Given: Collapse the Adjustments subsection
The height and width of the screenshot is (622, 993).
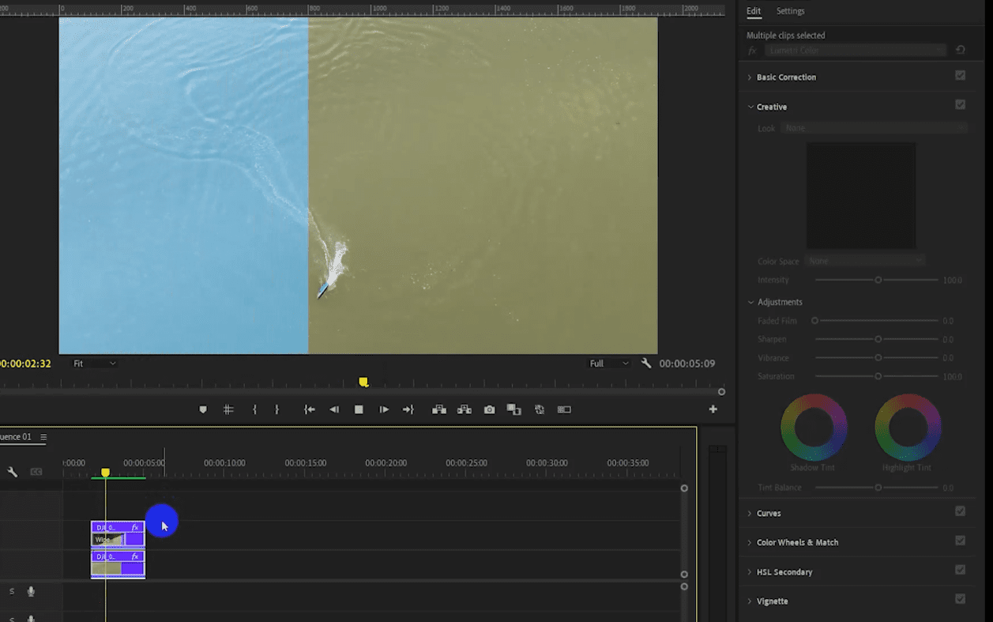Looking at the screenshot, I should pyautogui.click(x=750, y=302).
